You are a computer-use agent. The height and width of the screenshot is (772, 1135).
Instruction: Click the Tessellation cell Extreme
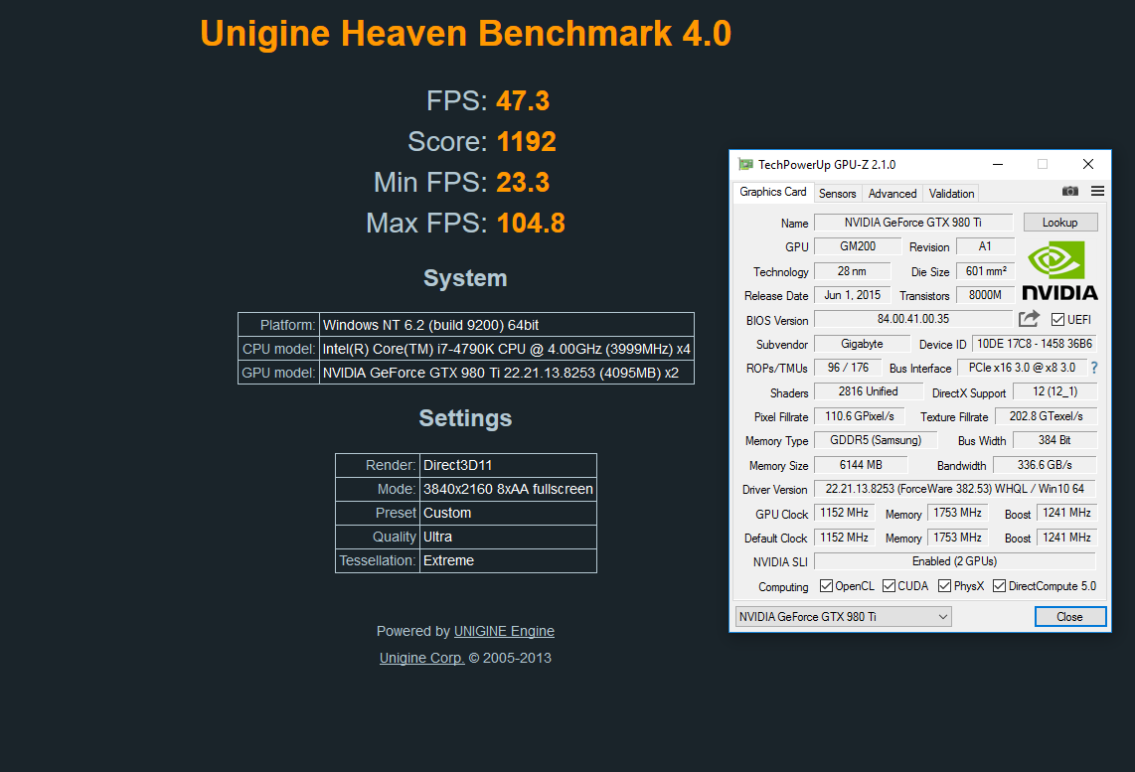(508, 560)
